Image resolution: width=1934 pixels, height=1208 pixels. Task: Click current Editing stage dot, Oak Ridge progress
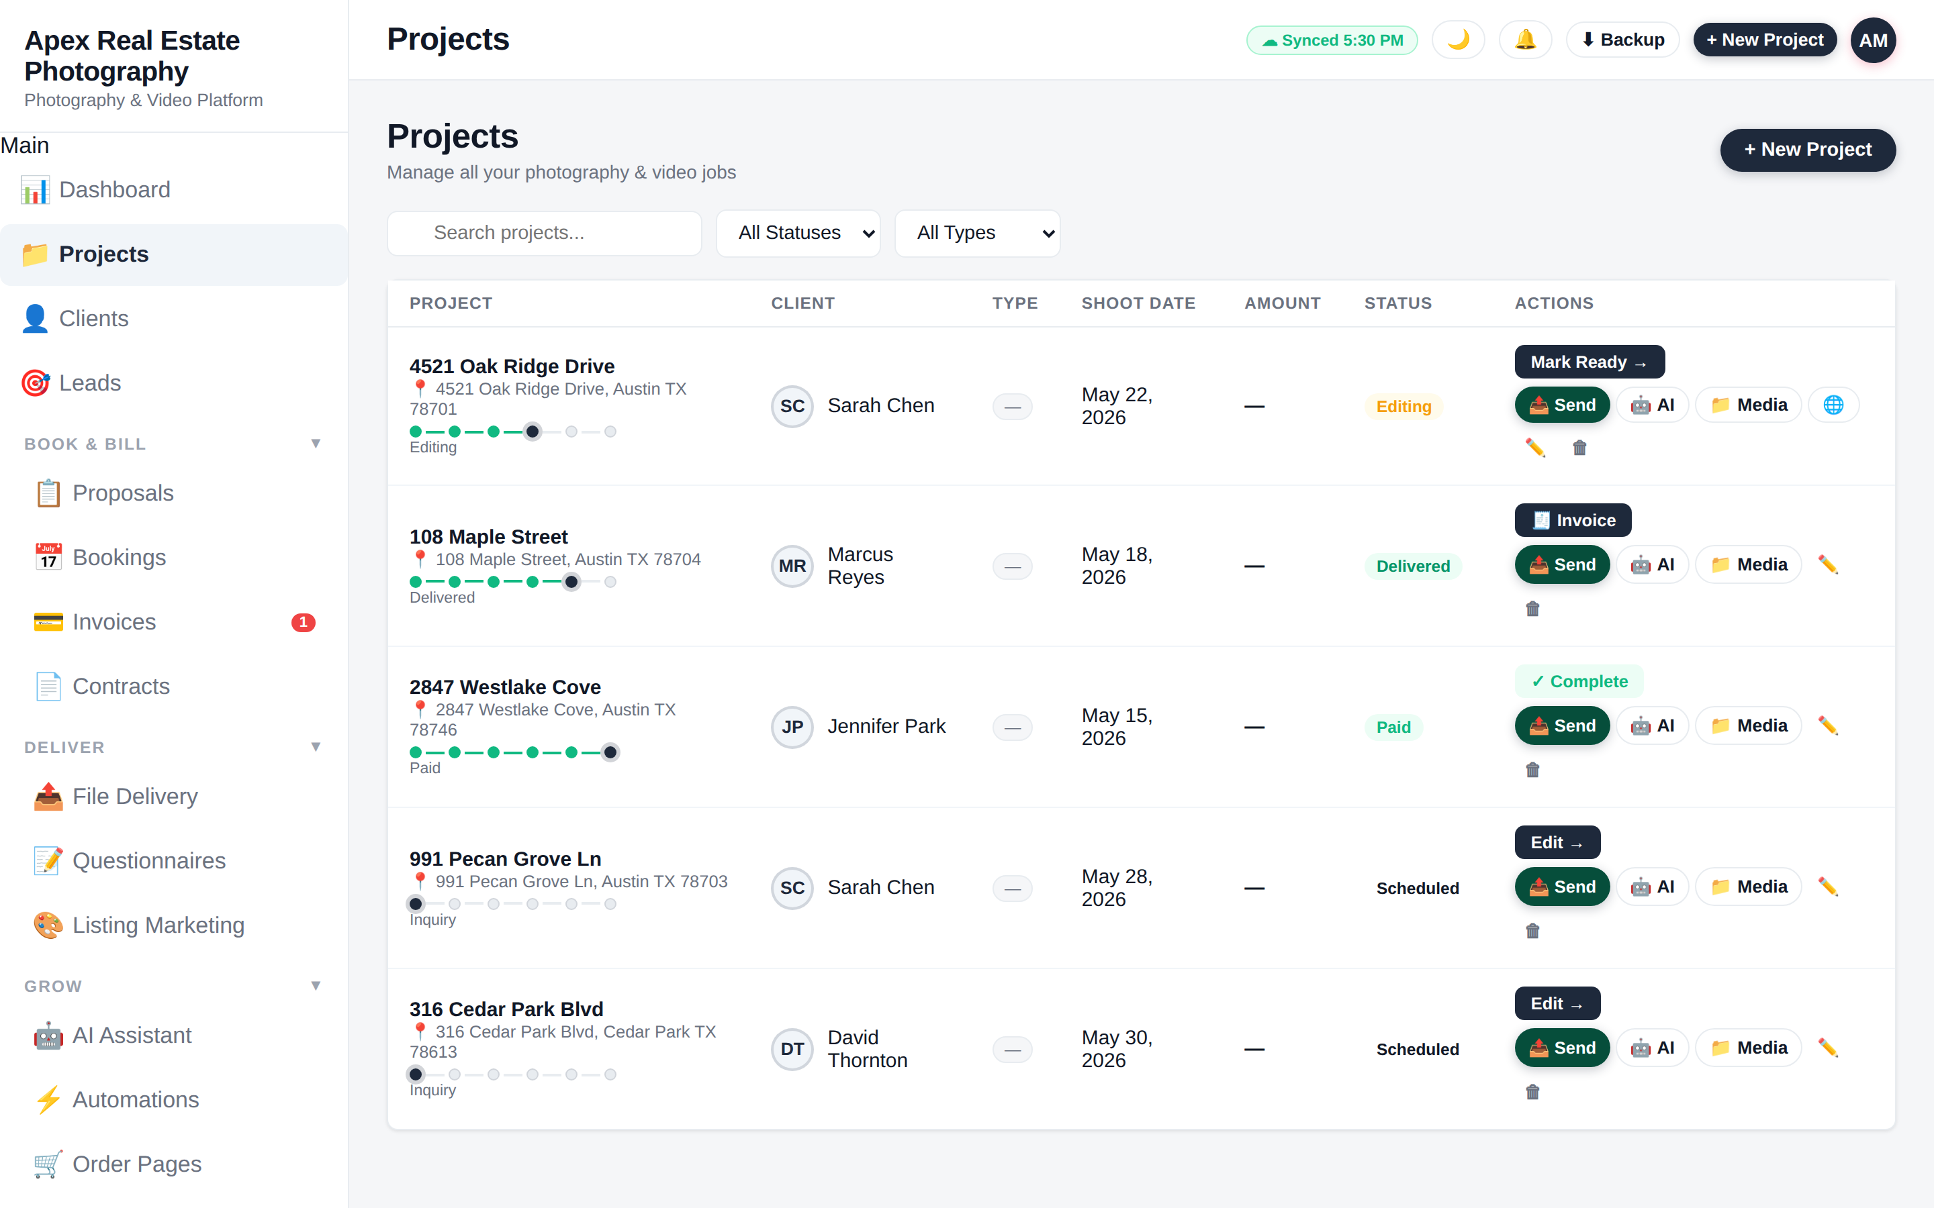[533, 432]
